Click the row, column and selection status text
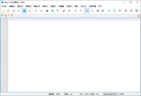The height and width of the screenshot is (96, 141). tap(89, 94)
